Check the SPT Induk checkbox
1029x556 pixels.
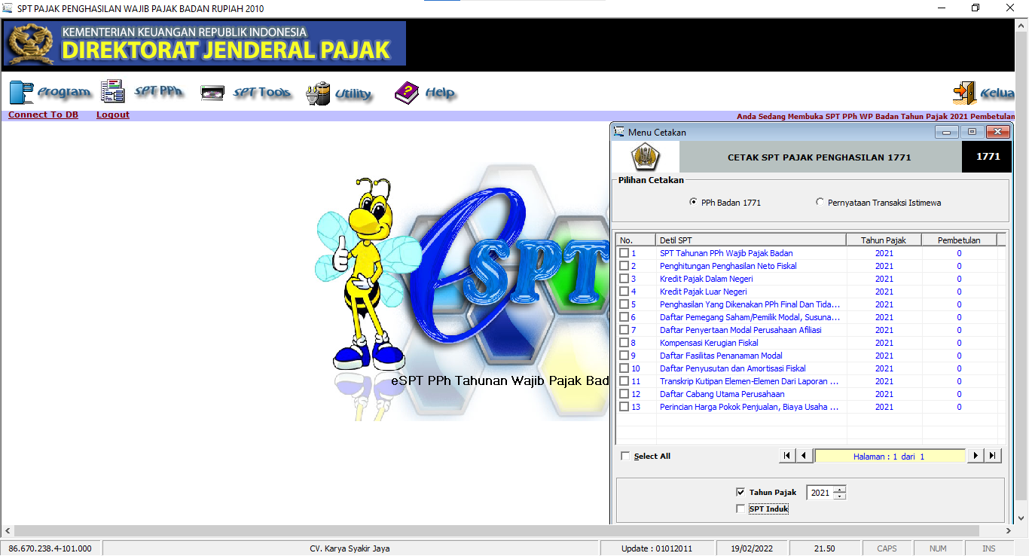tap(740, 509)
